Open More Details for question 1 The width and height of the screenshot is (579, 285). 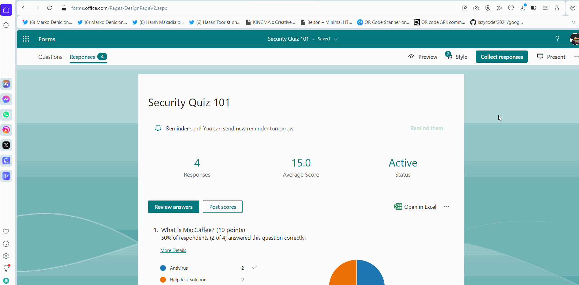tap(173, 250)
